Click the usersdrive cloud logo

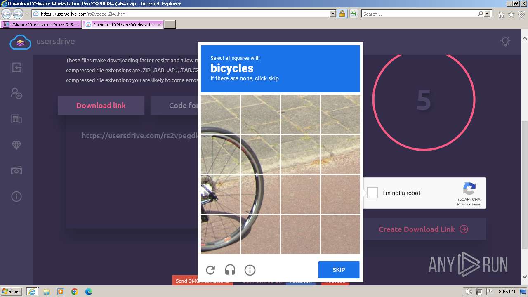coord(20,42)
